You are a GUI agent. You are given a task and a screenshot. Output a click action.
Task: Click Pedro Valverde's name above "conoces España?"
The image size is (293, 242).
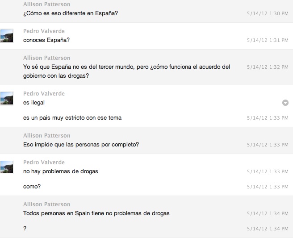click(44, 31)
